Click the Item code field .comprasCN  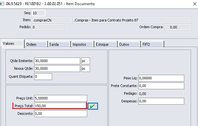(x=52, y=20)
